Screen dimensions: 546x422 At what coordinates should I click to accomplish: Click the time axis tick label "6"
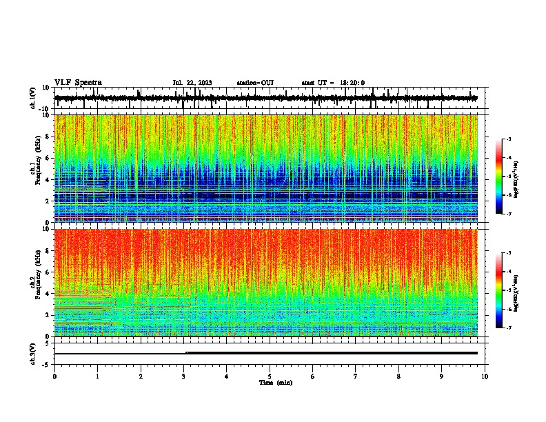[313, 376]
